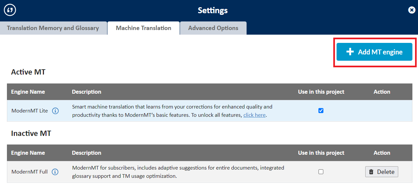Click the Engine Name column header
The height and width of the screenshot is (193, 418).
pos(28,92)
